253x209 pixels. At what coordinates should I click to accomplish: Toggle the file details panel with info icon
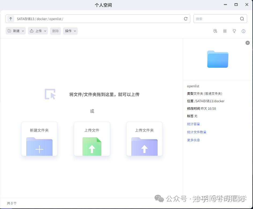coord(243,31)
